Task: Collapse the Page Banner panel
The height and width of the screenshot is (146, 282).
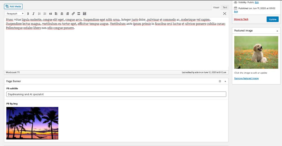Action: pyautogui.click(x=225, y=81)
